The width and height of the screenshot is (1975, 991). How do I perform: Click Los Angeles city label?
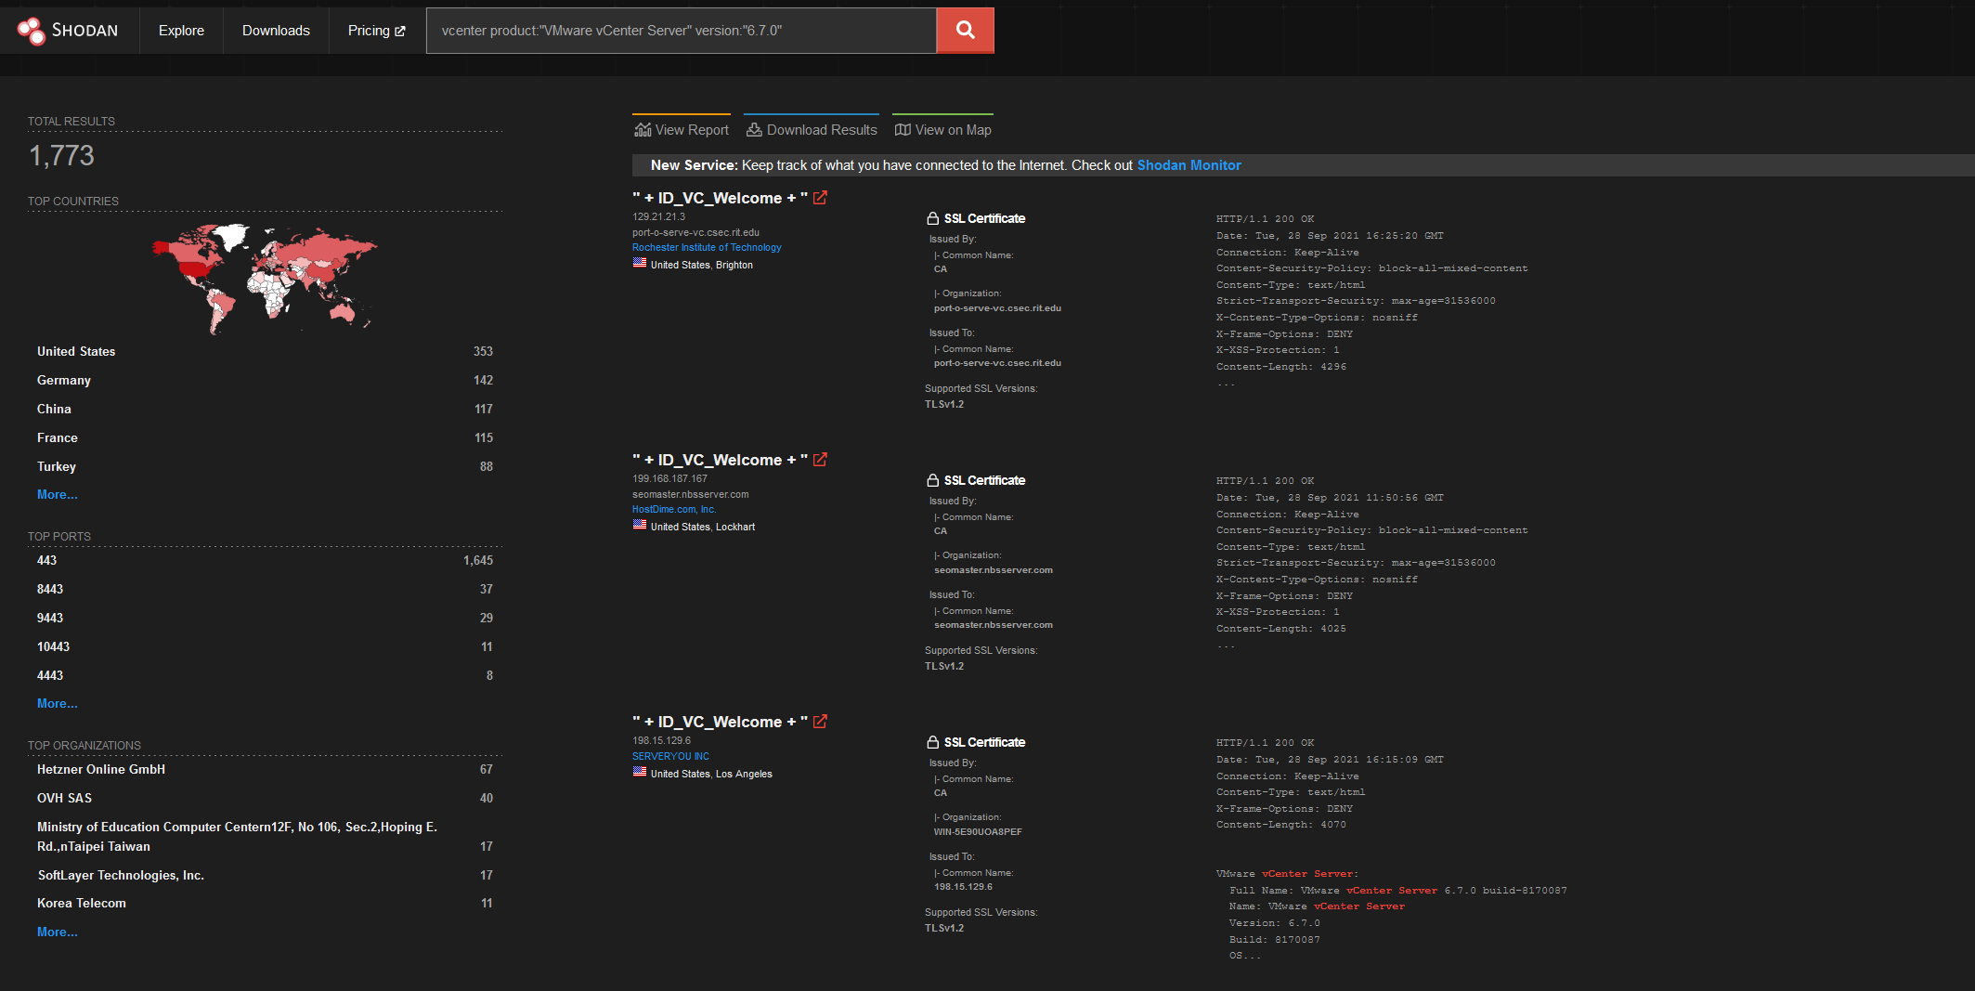point(744,774)
